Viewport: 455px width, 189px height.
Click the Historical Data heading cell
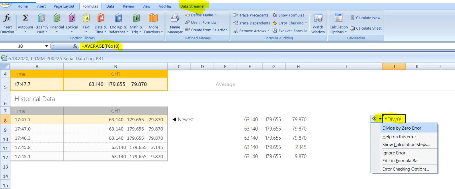pyautogui.click(x=35, y=99)
